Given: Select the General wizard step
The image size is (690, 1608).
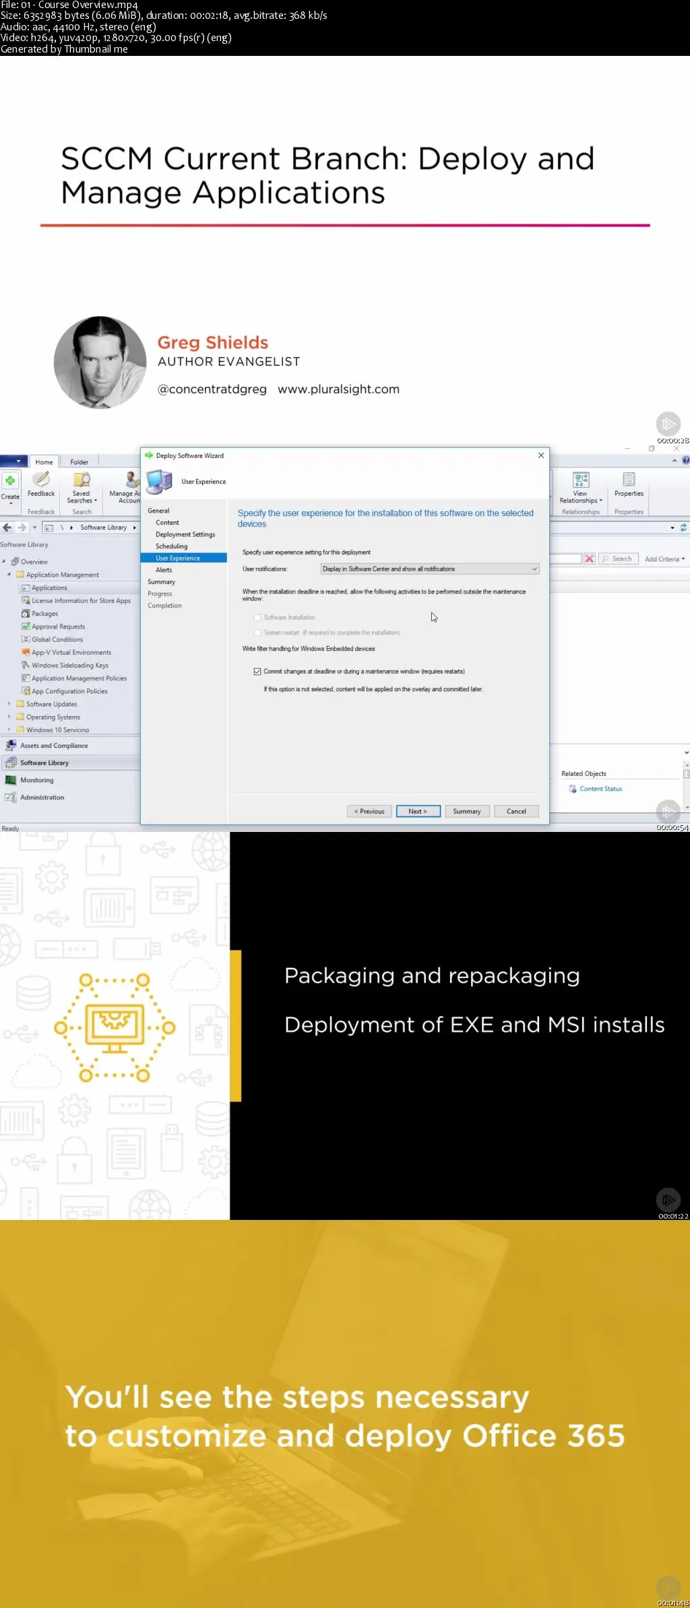Looking at the screenshot, I should pyautogui.click(x=158, y=511).
